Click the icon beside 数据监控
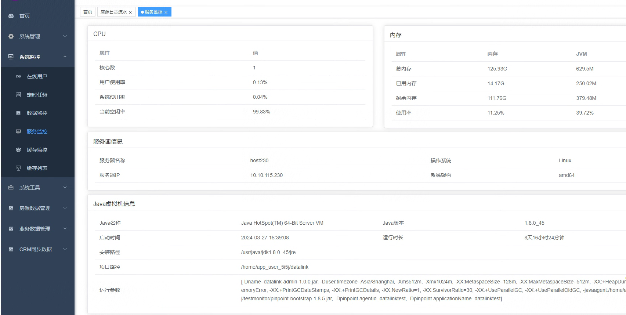626x315 pixels. click(18, 113)
